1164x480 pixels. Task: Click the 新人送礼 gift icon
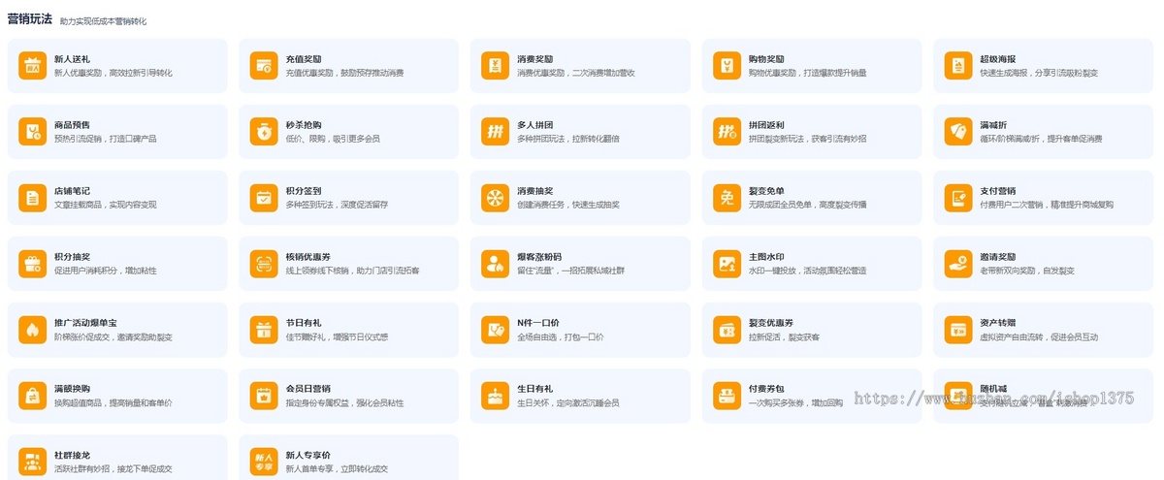pyautogui.click(x=33, y=66)
